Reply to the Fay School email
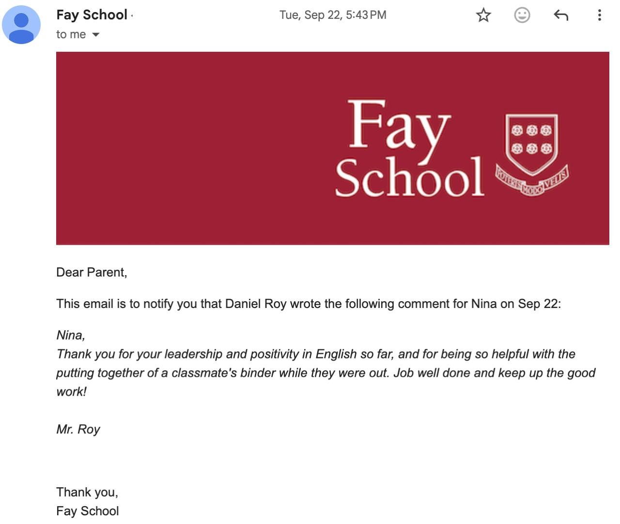This screenshot has width=620, height=524. point(560,15)
